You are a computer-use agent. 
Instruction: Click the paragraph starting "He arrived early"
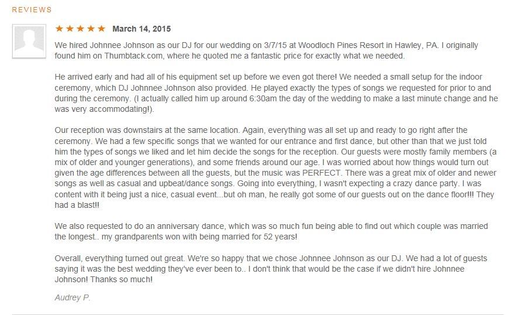276,94
